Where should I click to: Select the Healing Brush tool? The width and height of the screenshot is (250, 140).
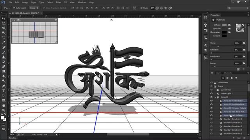click(4, 47)
